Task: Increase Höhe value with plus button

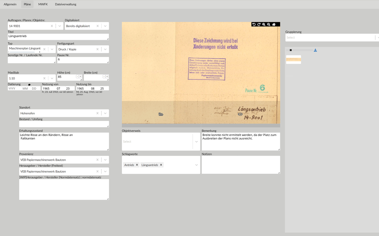Action: click(x=80, y=77)
